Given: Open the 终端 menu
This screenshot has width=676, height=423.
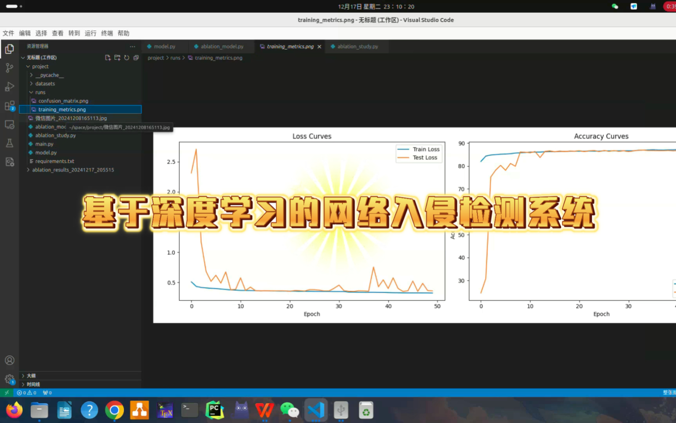Looking at the screenshot, I should pos(107,33).
